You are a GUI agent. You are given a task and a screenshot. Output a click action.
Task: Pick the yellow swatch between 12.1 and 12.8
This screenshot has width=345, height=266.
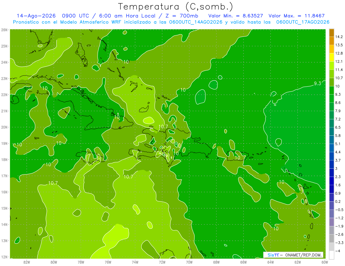(331, 57)
